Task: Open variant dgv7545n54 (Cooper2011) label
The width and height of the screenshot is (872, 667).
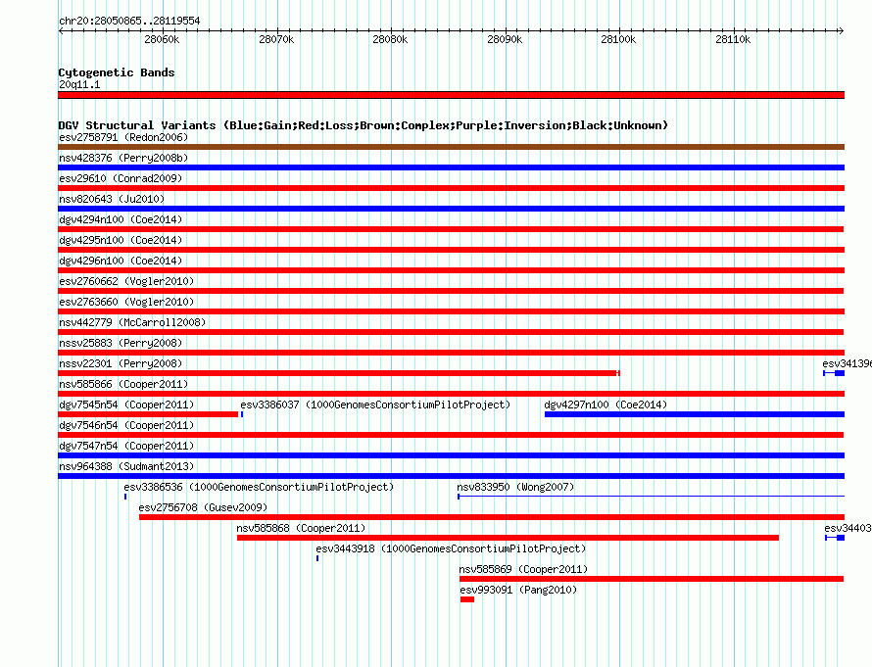Action: (x=126, y=405)
